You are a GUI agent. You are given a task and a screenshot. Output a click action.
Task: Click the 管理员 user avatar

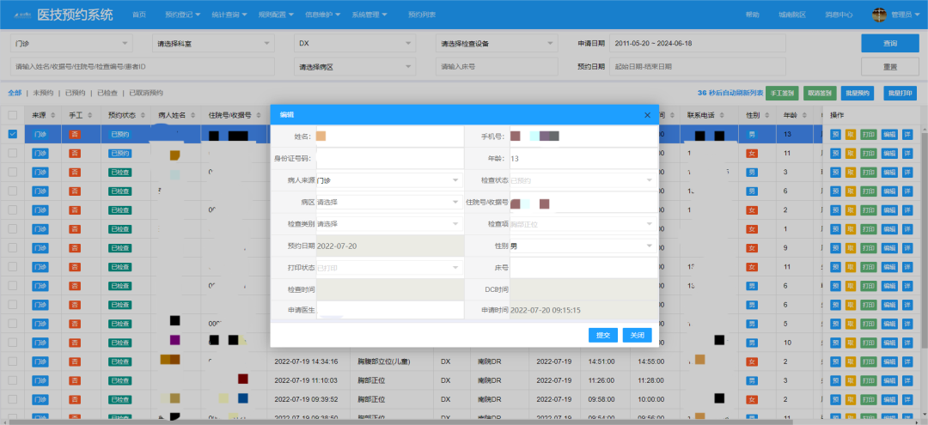880,15
